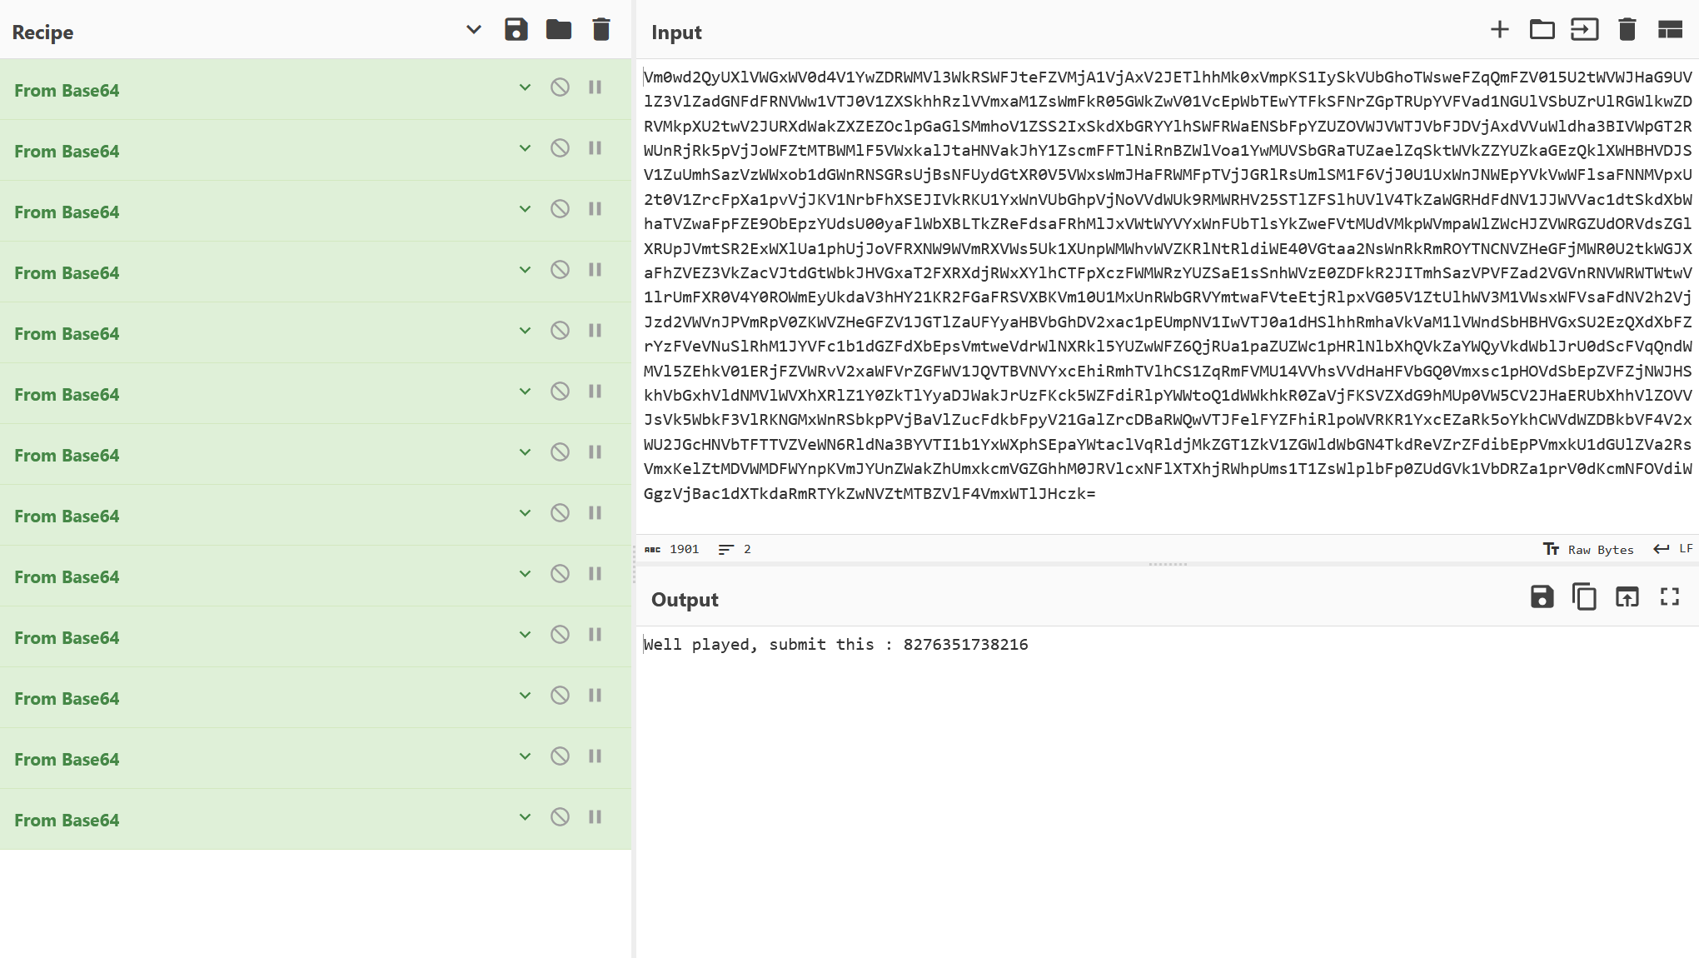Open a file as input
Screen dimensions: 1699x958
click(1584, 30)
